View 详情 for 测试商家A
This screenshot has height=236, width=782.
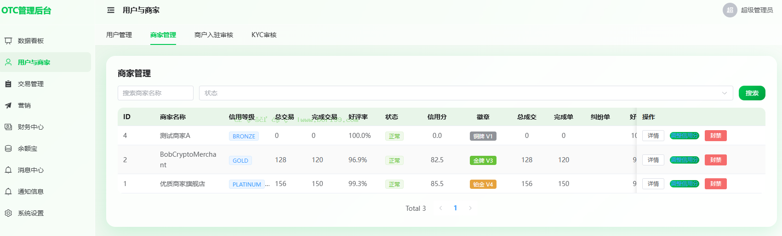[653, 136]
